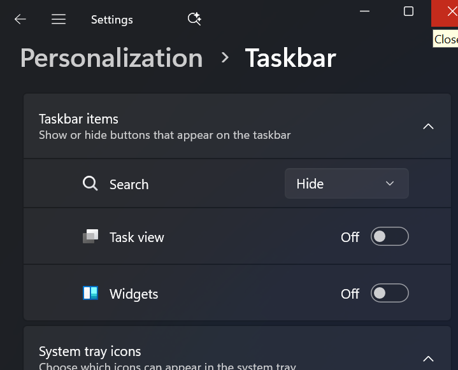This screenshot has width=458, height=370.
Task: Collapse the Taskbar items section chevron
Action: (428, 126)
